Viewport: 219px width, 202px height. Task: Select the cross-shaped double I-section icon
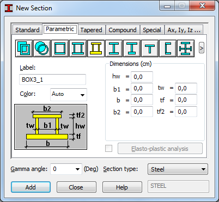[x=186, y=48]
